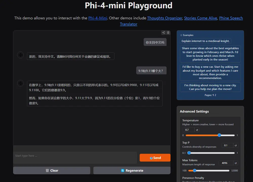Open the Phi-4-Mini link
This screenshot has width=253, height=182.
point(98,18)
